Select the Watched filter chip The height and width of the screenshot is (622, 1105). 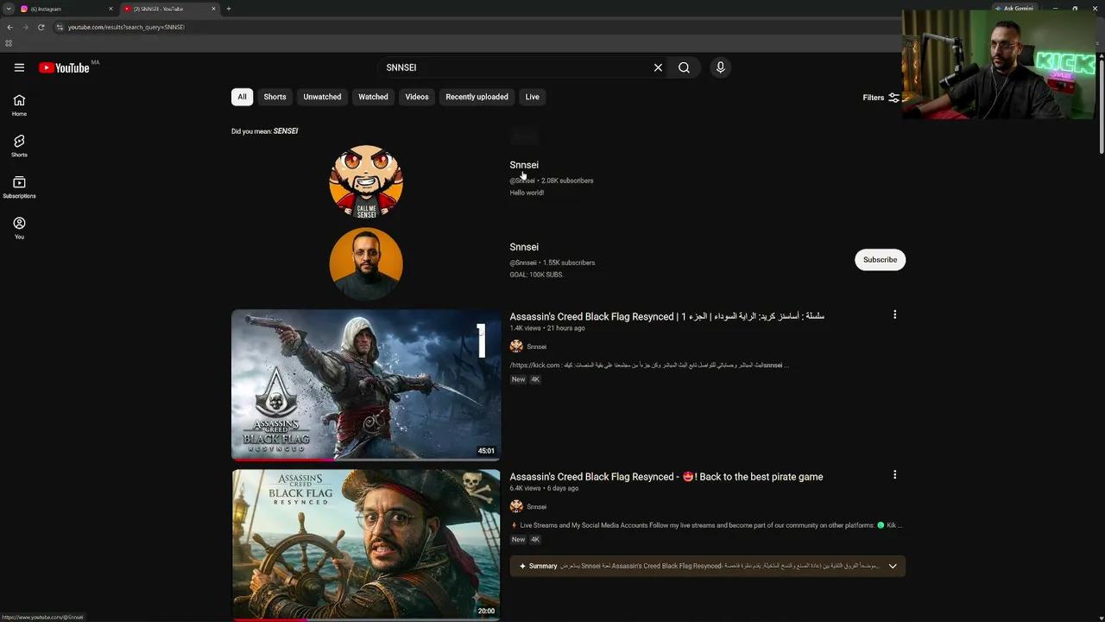373,97
